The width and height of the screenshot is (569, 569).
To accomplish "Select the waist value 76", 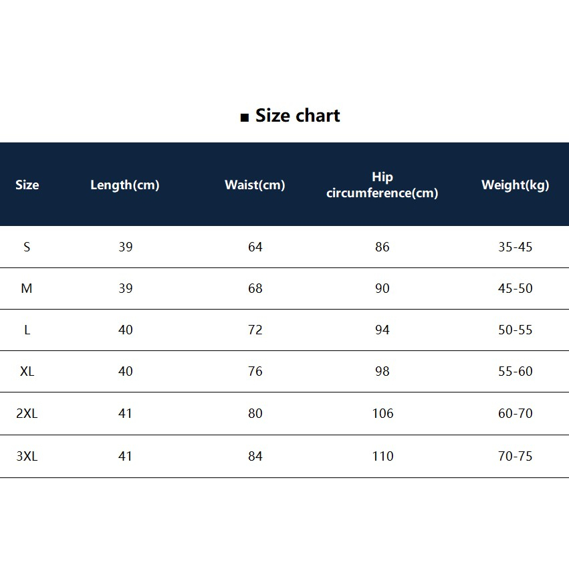I will click(x=255, y=371).
